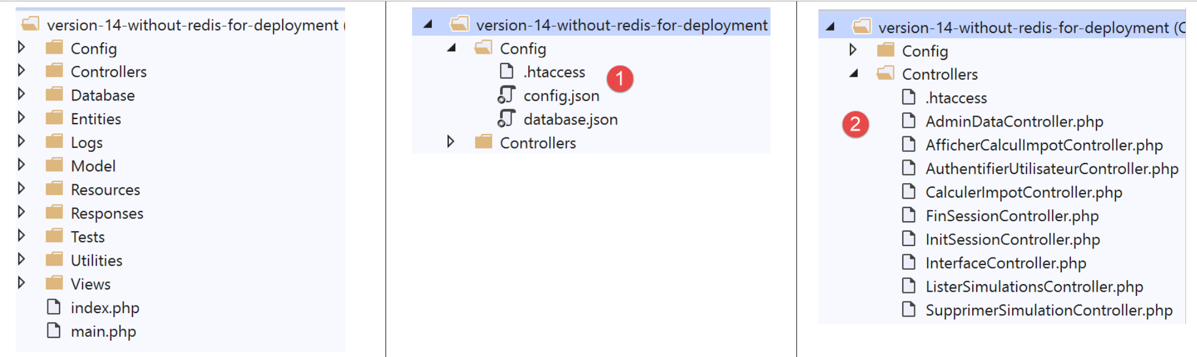Screen dimensions: 1197x357
Task: Click the Utilities folder icon
Action: coord(54,260)
